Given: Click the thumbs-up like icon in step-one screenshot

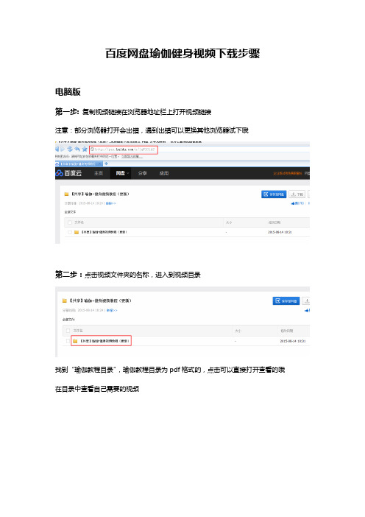Looking at the screenshot, I should click(x=293, y=203).
